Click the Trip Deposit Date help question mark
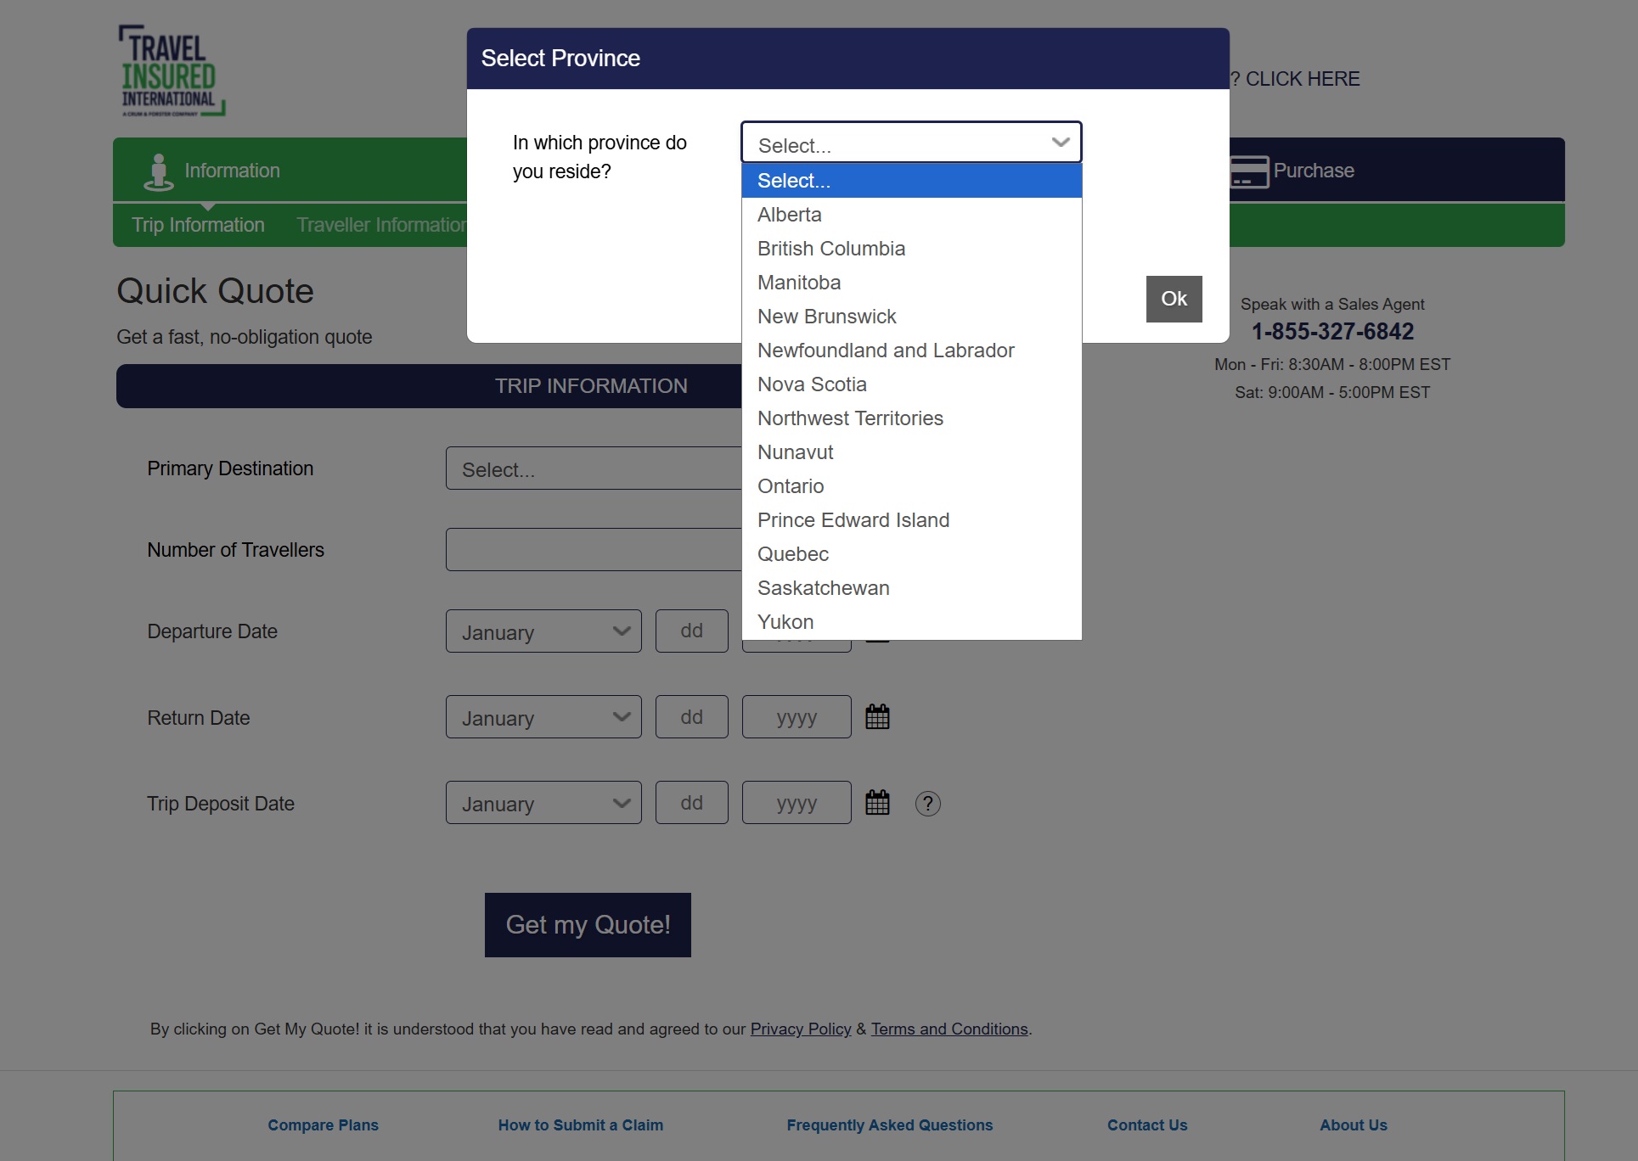 pos(927,804)
